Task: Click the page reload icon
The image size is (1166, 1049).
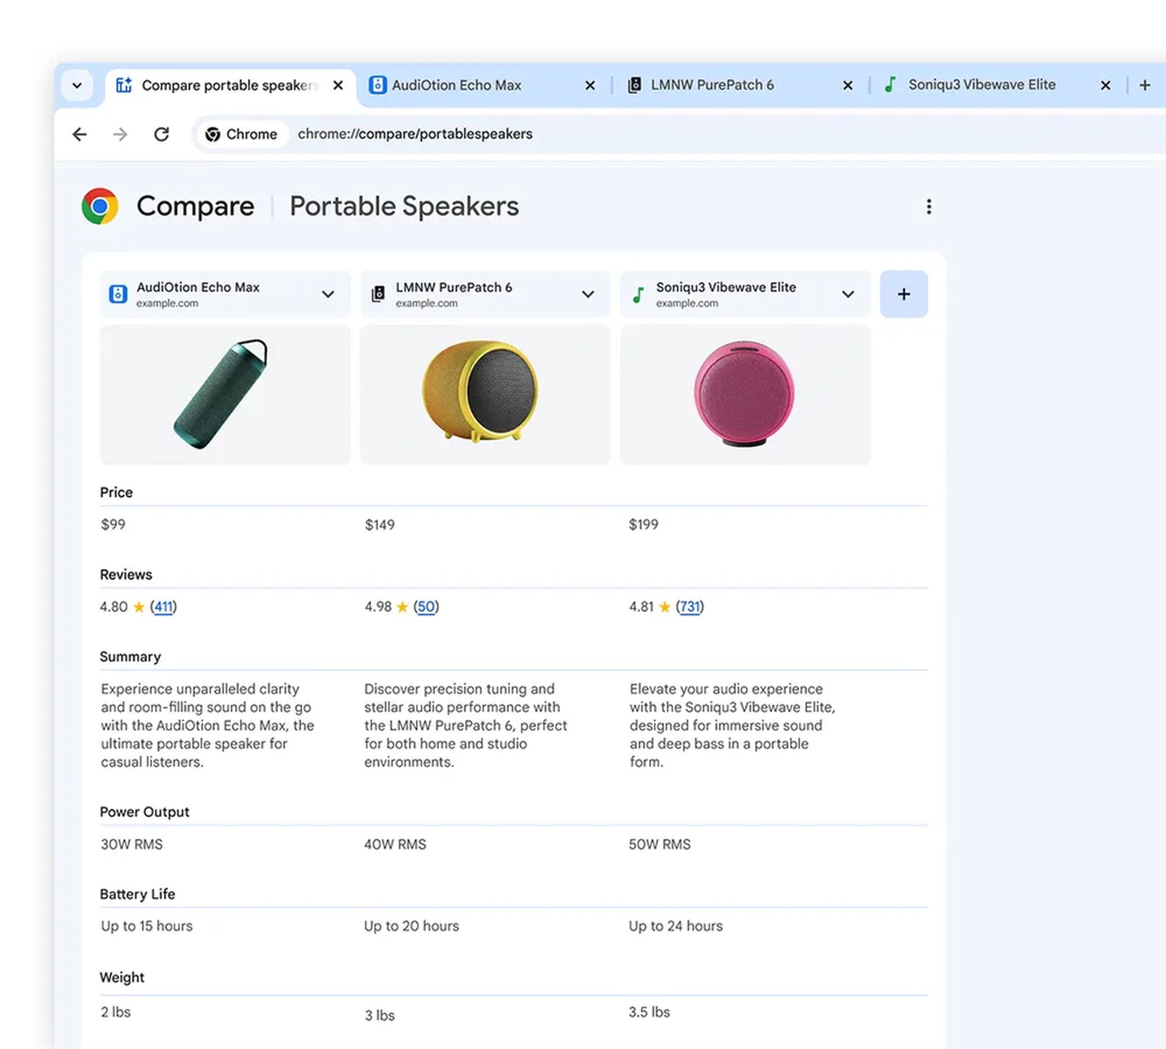Action: coord(162,134)
